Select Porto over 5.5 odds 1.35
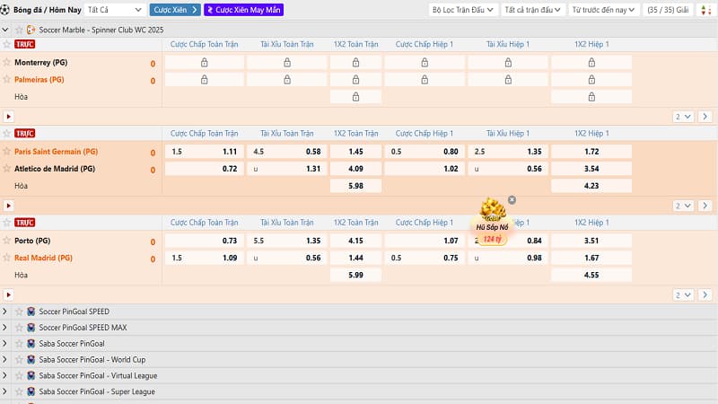 [x=287, y=241]
